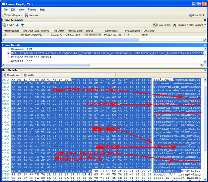The image size is (208, 182).
Task: Click the Time Offset column header
Action: click(58, 31)
